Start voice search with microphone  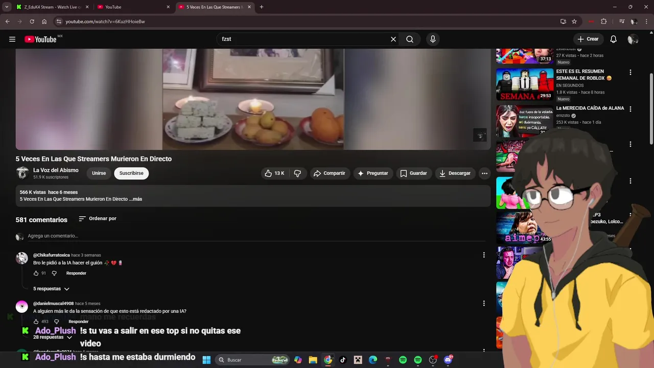point(433,39)
